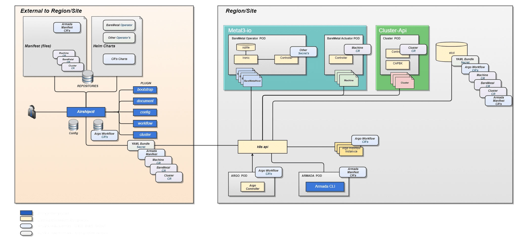Click Machine CR on BareMetal Actuator POD

click(x=357, y=49)
